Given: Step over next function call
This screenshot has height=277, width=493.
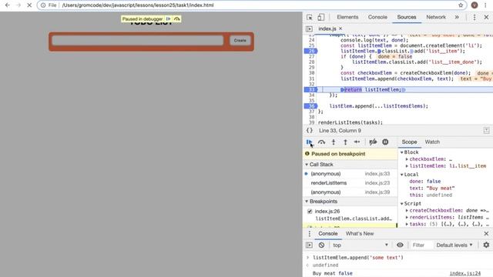Looking at the screenshot, I should (x=321, y=142).
